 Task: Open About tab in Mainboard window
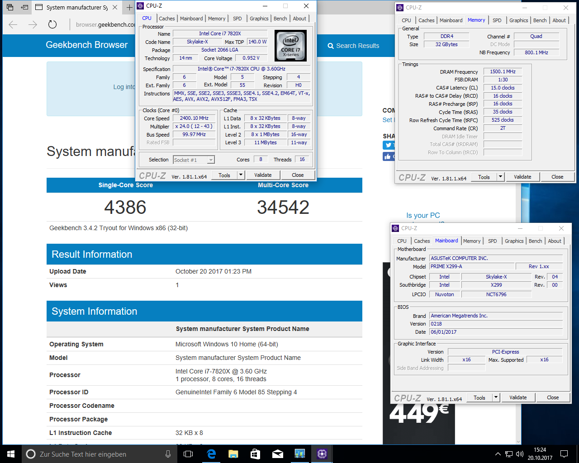point(555,241)
